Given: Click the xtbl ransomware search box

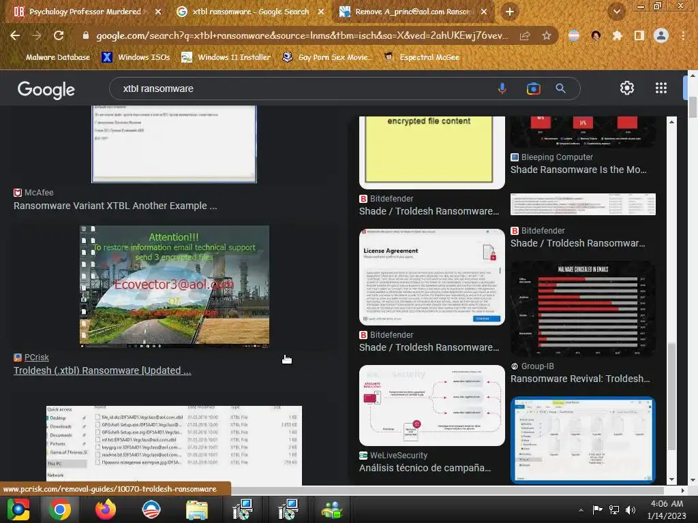Looking at the screenshot, I should point(303,89).
